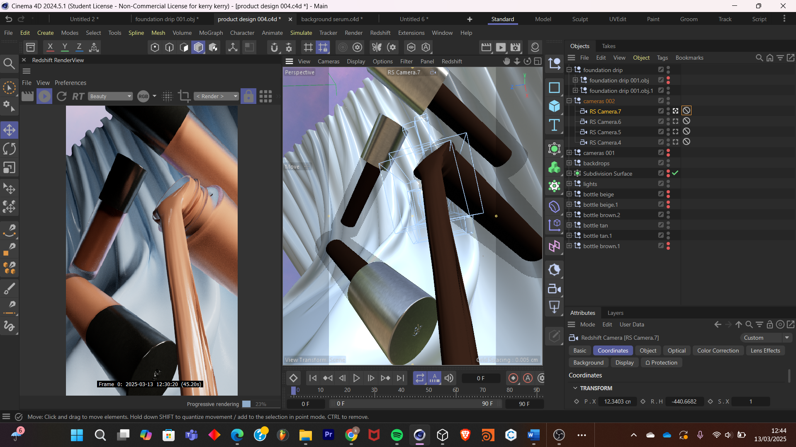Click frame 50 on timeline ruler

click(x=428, y=390)
